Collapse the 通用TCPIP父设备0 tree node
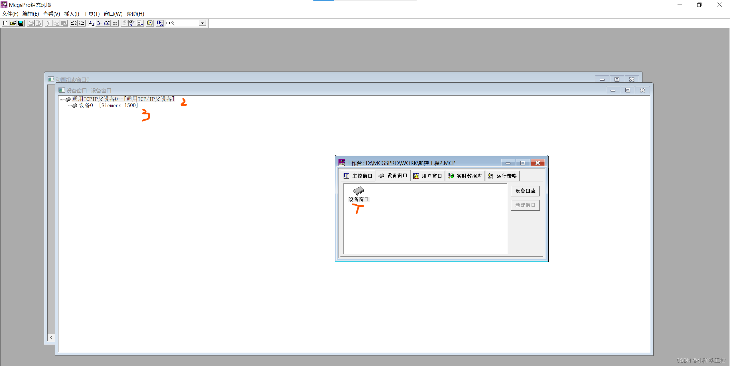 pyautogui.click(x=61, y=99)
